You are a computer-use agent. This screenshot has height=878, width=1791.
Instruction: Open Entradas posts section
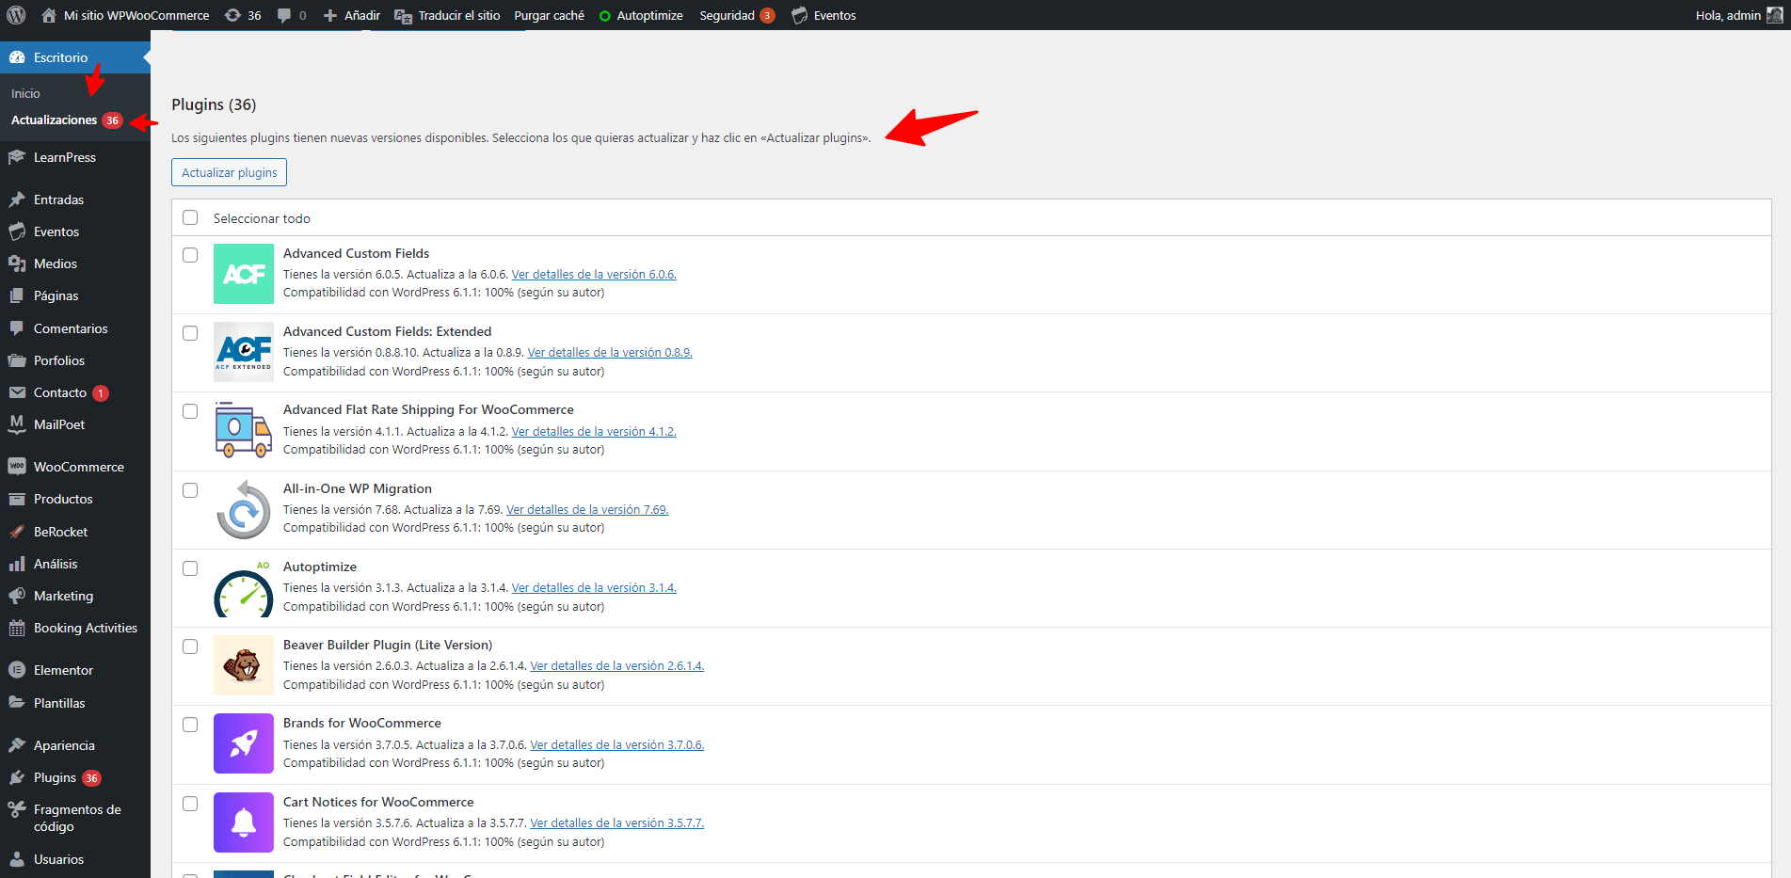(x=75, y=200)
